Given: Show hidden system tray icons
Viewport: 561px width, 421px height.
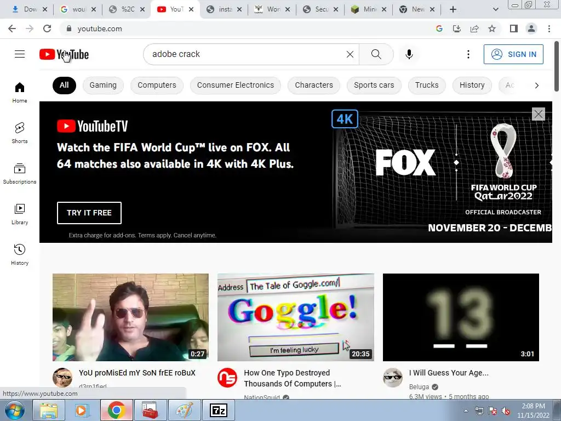Looking at the screenshot, I should pos(466,411).
